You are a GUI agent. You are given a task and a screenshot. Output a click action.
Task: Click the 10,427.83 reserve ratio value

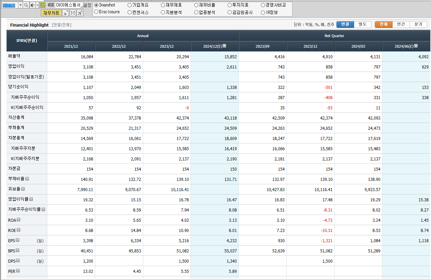(x=275, y=190)
